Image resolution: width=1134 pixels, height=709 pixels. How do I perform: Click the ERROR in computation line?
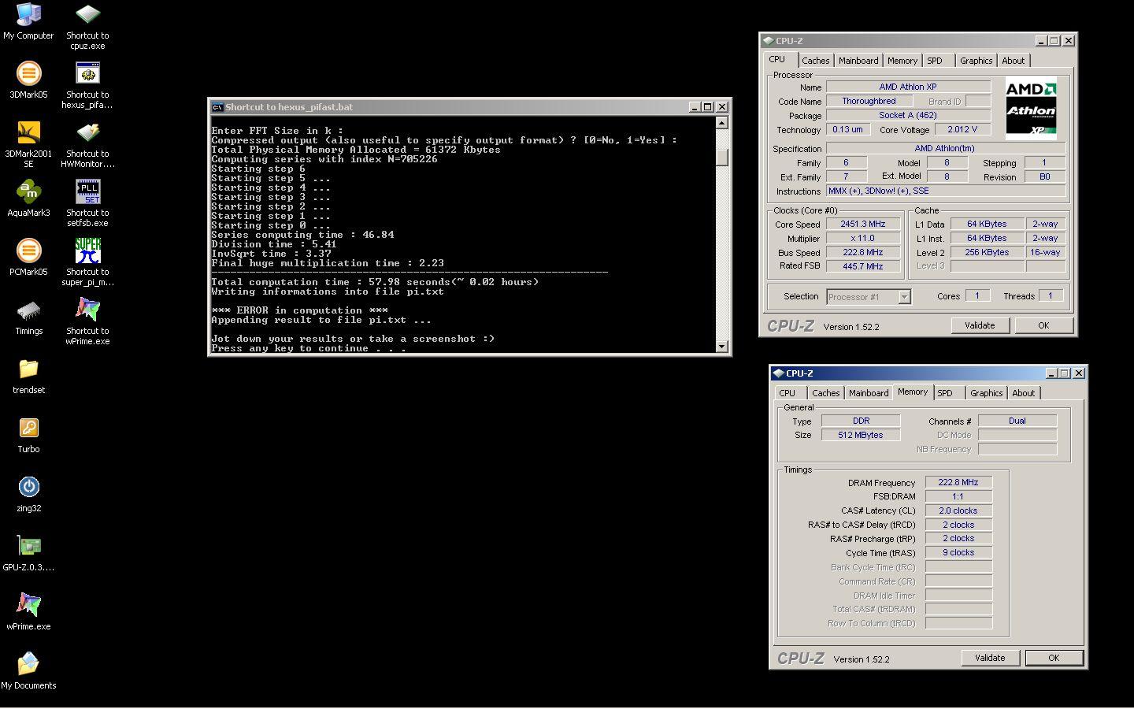tap(299, 310)
